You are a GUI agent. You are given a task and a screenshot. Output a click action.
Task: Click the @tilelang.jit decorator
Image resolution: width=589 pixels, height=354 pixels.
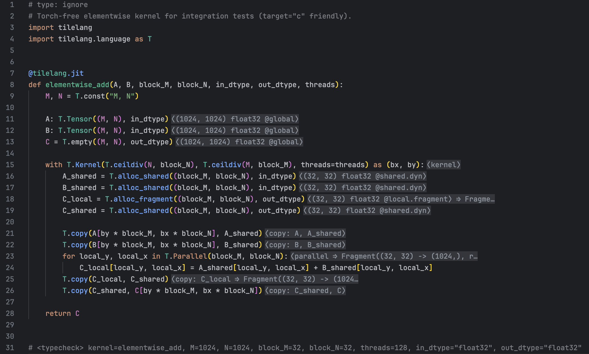(56, 73)
